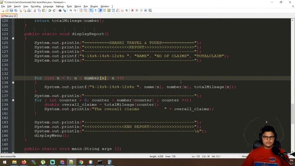Click the vertical scrollbar thumb in editor
This screenshot has width=295, height=166.
[293, 114]
